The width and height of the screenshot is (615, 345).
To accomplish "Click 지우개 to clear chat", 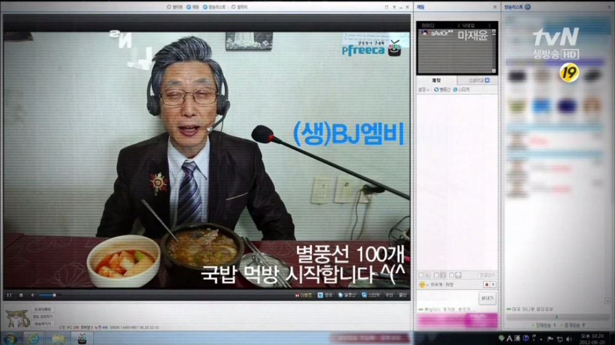I will click(436, 285).
